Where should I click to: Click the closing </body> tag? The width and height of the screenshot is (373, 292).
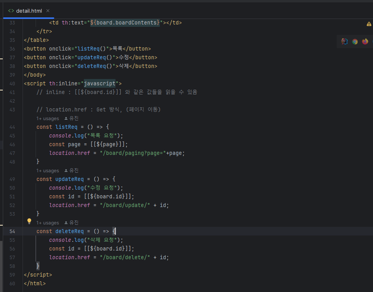click(35, 75)
